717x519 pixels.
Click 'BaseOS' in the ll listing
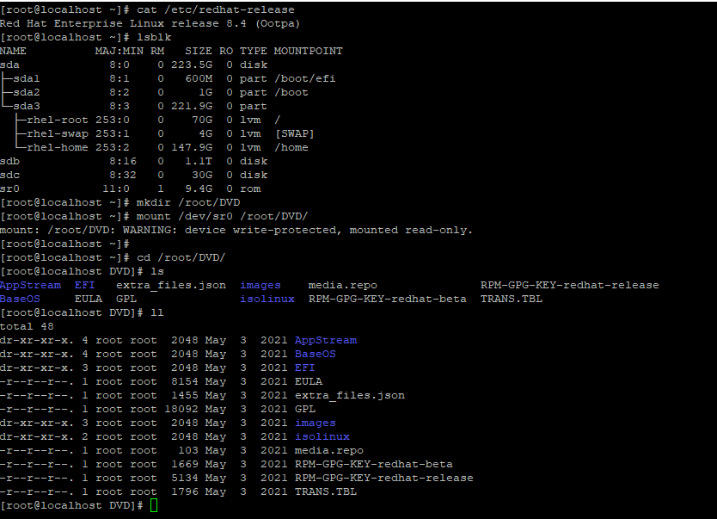315,354
